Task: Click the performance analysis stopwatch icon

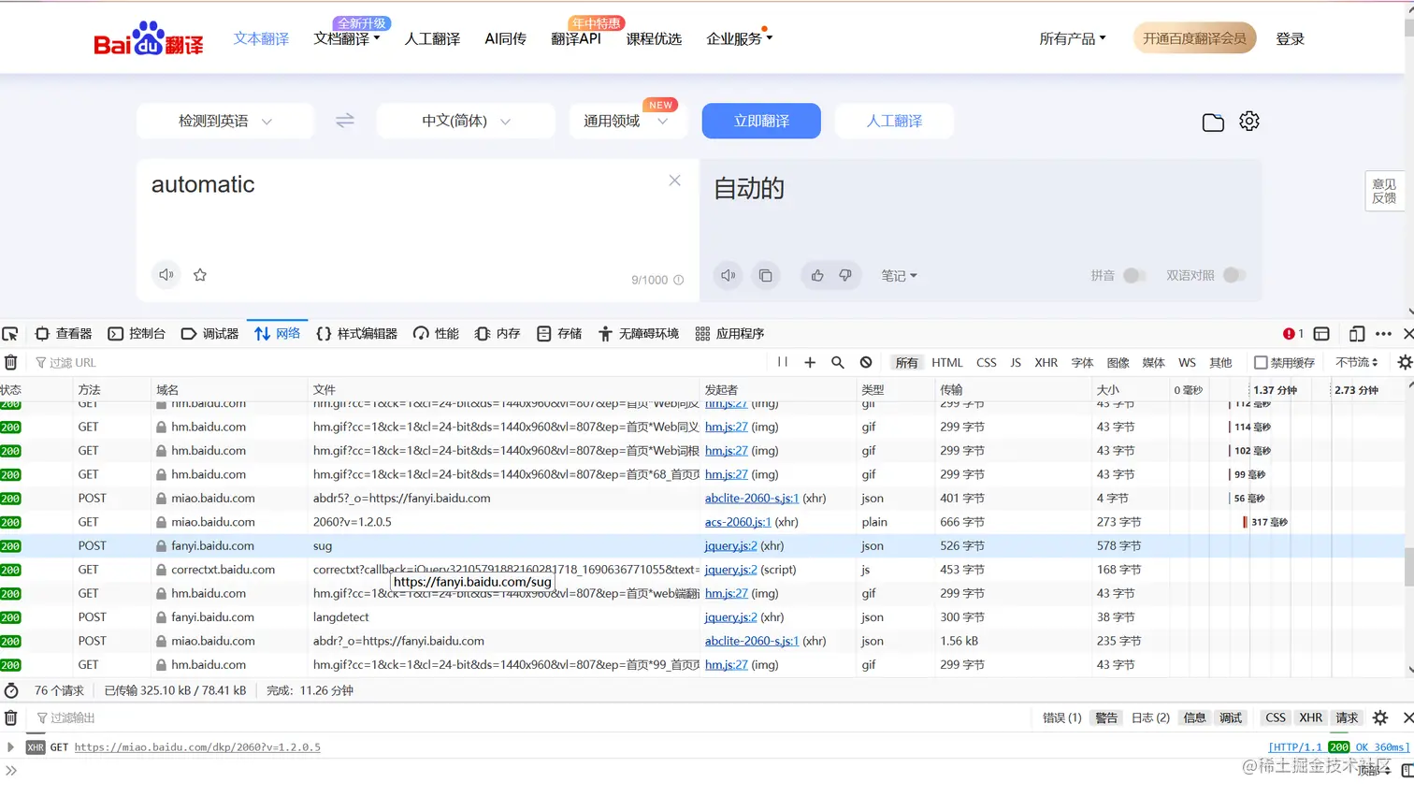Action: pyautogui.click(x=11, y=690)
